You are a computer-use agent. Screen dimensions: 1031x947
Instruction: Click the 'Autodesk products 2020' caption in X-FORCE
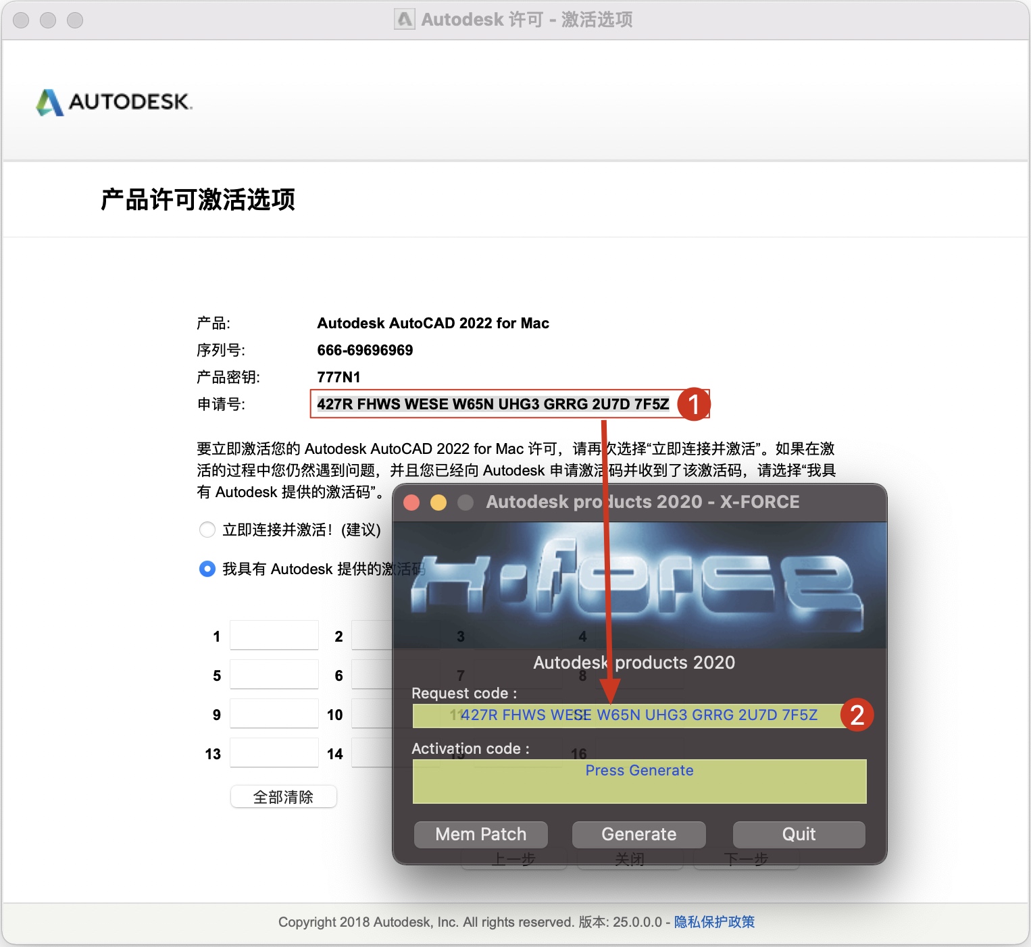coord(634,663)
